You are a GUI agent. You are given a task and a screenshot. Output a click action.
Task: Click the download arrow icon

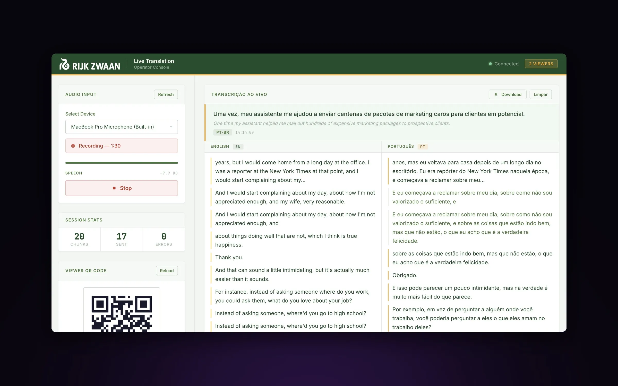click(496, 94)
